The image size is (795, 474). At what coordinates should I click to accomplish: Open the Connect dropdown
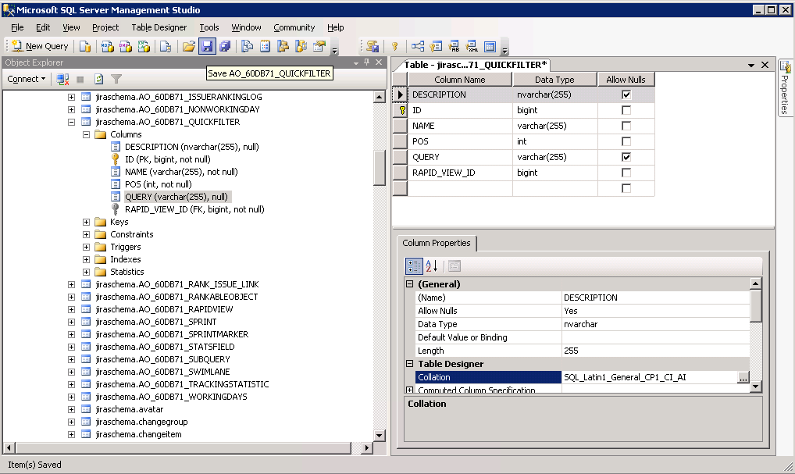27,79
